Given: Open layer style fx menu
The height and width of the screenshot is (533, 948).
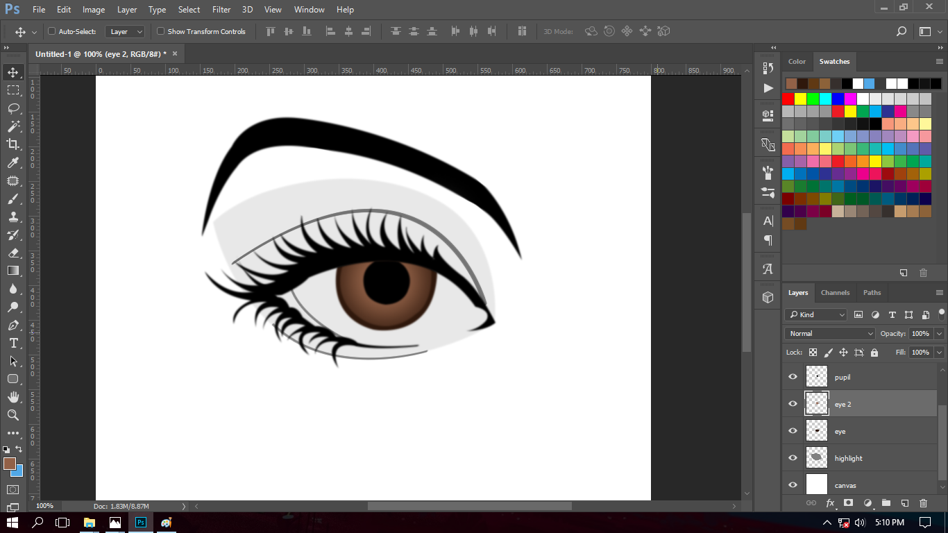Looking at the screenshot, I should [829, 503].
